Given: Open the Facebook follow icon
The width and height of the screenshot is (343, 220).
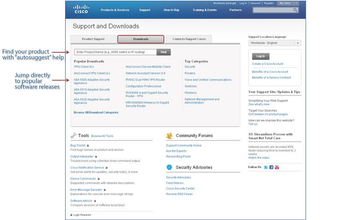Looking at the screenshot, I should pyautogui.click(x=271, y=167).
